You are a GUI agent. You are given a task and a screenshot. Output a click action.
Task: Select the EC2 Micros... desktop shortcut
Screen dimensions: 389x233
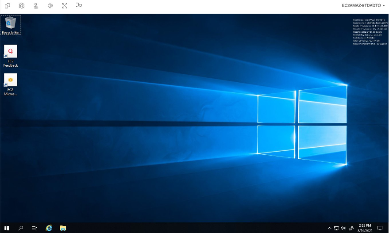pos(11,84)
